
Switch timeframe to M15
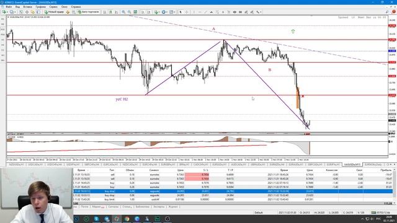point(2,29)
